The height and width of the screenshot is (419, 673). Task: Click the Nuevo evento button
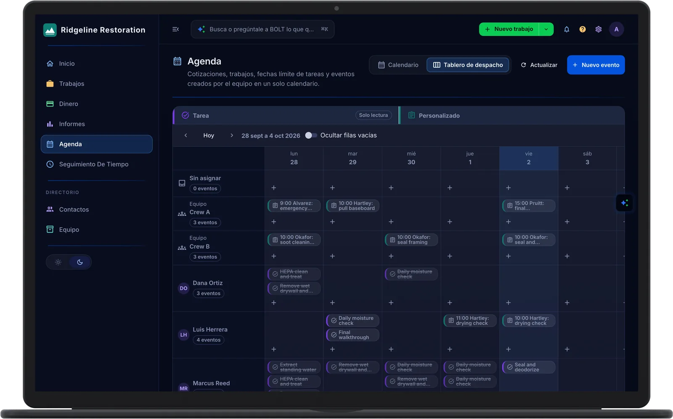pyautogui.click(x=596, y=65)
